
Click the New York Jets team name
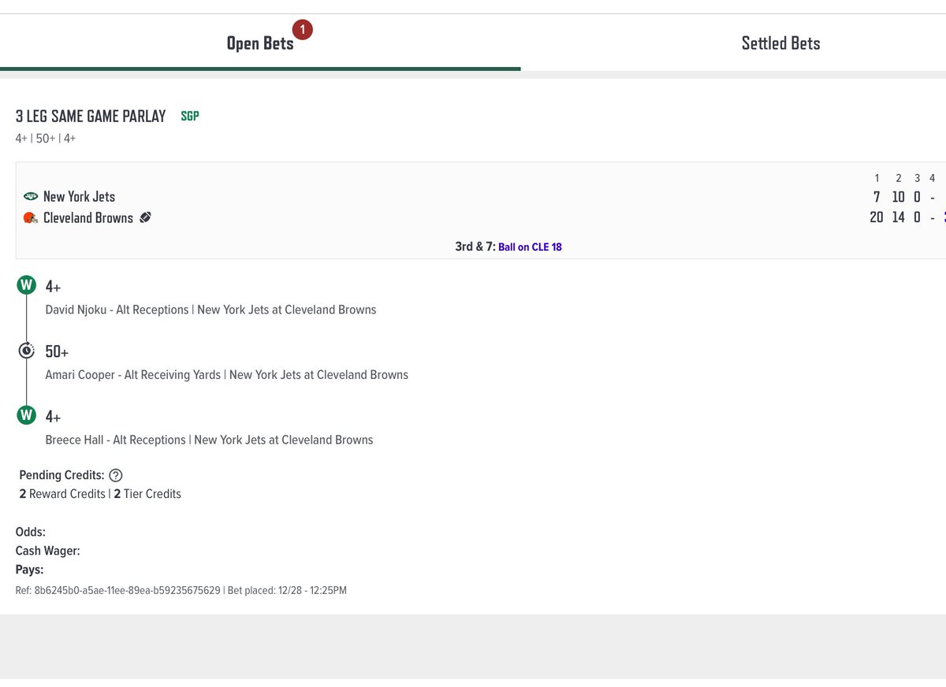point(79,196)
